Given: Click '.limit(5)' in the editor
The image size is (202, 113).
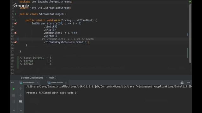Looking at the screenshot, I should 50,27.
